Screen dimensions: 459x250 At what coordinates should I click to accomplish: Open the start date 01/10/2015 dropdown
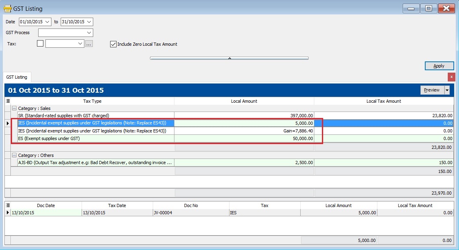coord(48,22)
